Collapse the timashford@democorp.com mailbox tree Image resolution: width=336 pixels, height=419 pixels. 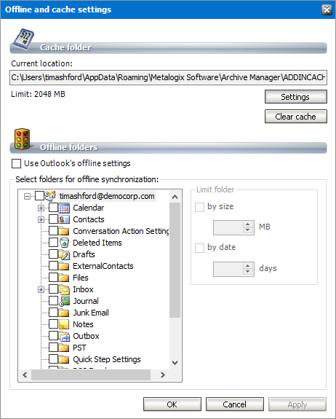pyautogui.click(x=27, y=197)
